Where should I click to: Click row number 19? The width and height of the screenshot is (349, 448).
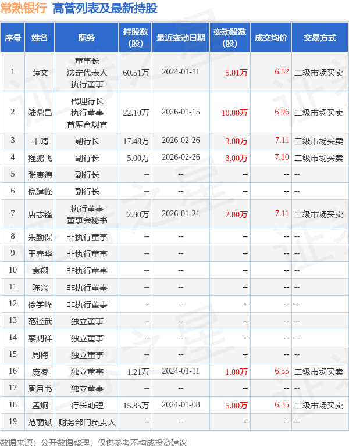pyautogui.click(x=13, y=421)
